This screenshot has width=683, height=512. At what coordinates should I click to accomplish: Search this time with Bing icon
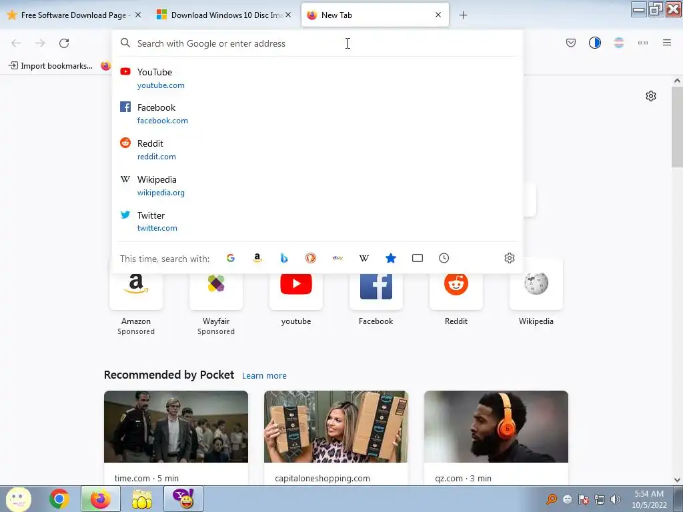pyautogui.click(x=284, y=258)
